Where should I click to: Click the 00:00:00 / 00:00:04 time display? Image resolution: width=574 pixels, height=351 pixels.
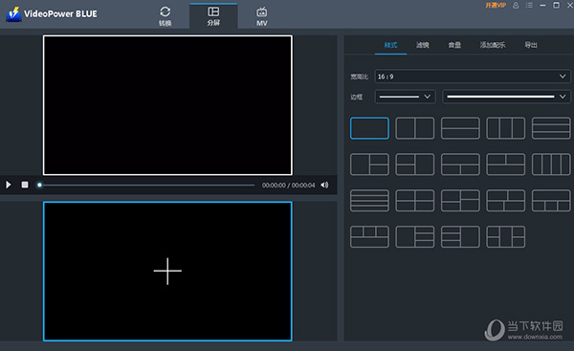[288, 186]
